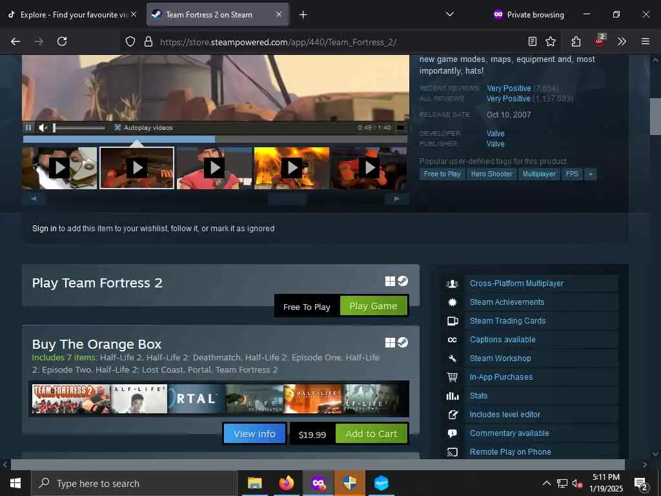Open In-App Purchases feature link

pyautogui.click(x=501, y=377)
